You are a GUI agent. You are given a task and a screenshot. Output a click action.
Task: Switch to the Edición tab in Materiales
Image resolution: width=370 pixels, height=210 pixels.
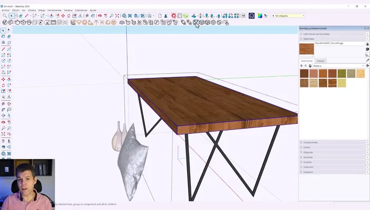click(321, 61)
